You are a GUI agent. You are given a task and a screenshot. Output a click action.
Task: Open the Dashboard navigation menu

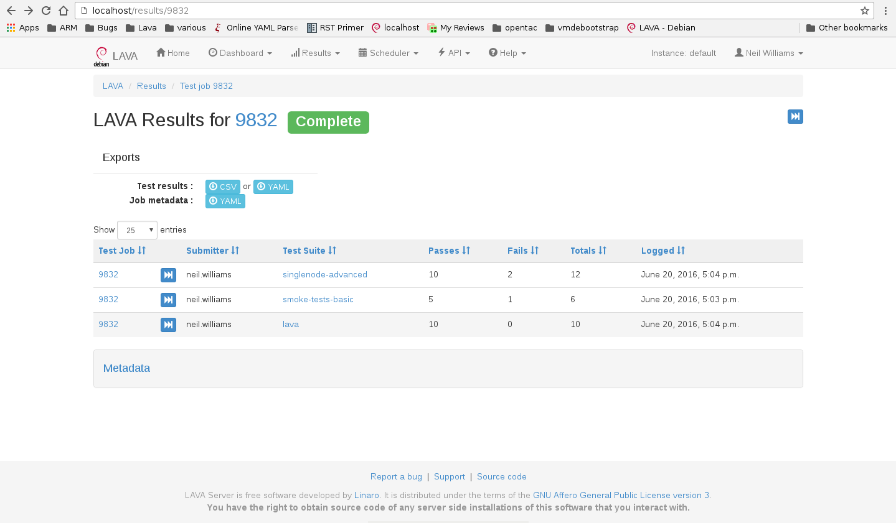click(x=240, y=53)
